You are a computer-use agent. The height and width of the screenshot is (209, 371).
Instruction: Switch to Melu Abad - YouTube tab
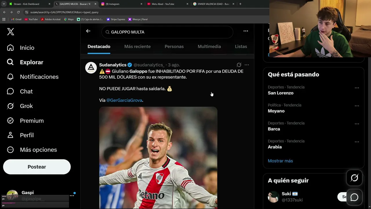pyautogui.click(x=167, y=4)
